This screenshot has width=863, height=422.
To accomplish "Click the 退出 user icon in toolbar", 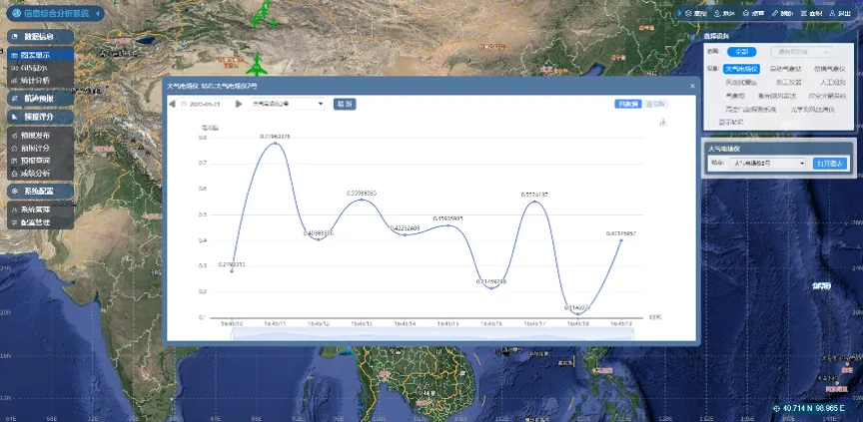I will tap(840, 14).
